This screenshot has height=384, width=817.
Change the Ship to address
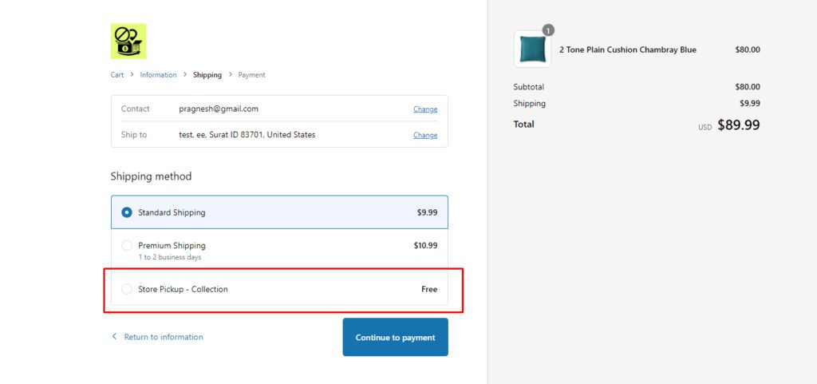[x=424, y=135]
